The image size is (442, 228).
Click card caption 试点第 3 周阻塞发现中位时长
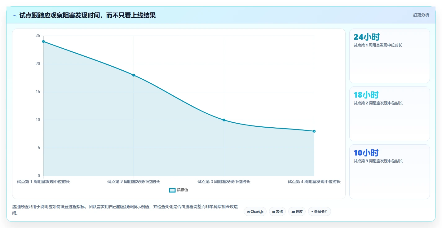pos(378,161)
